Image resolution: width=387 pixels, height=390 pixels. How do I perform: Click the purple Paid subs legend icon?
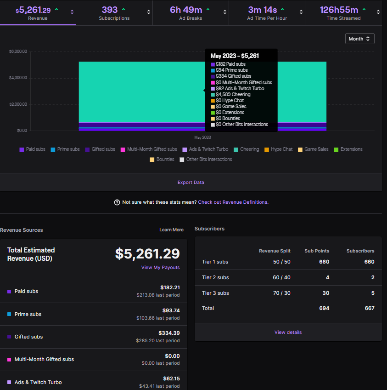pos(21,149)
